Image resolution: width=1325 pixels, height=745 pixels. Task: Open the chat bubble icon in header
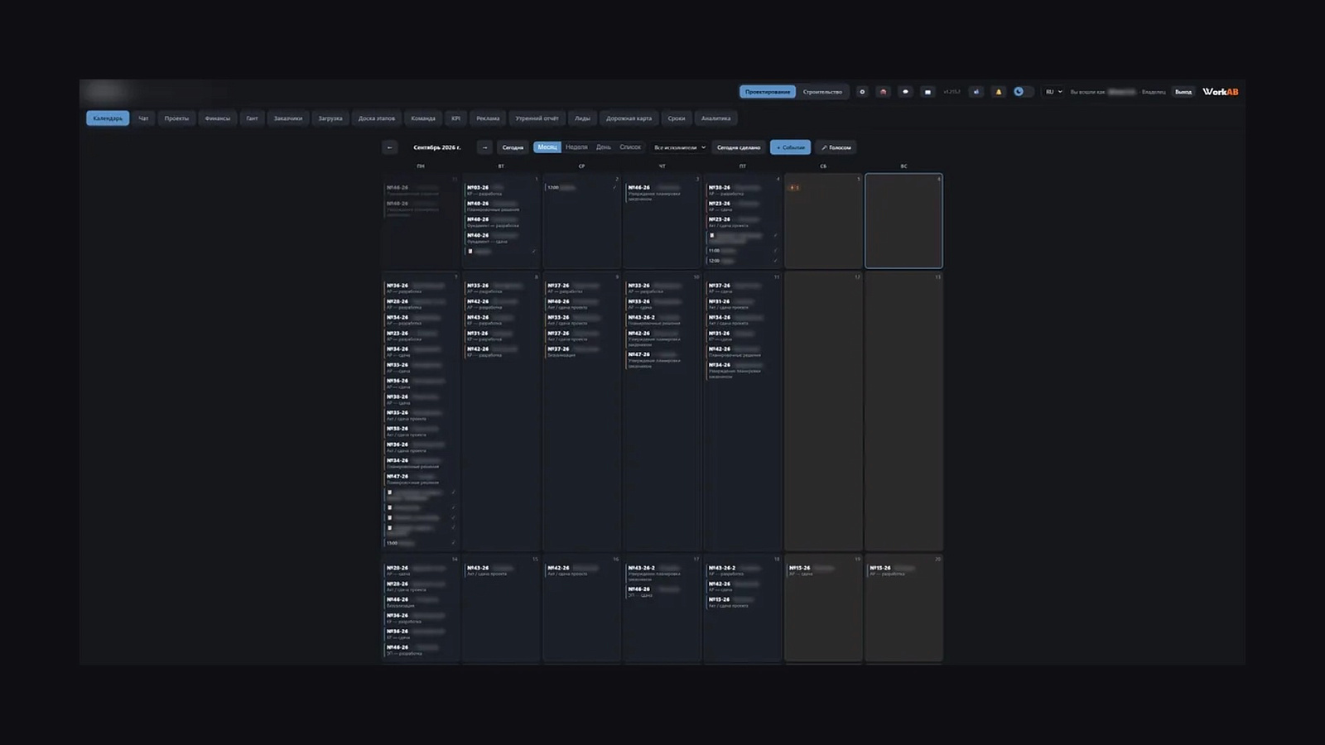click(x=905, y=92)
